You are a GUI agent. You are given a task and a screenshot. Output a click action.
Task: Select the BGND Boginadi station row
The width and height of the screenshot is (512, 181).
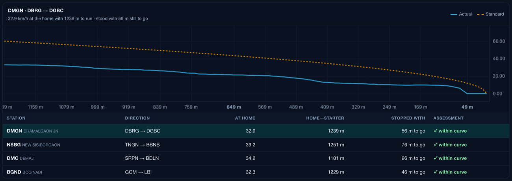pos(256,172)
